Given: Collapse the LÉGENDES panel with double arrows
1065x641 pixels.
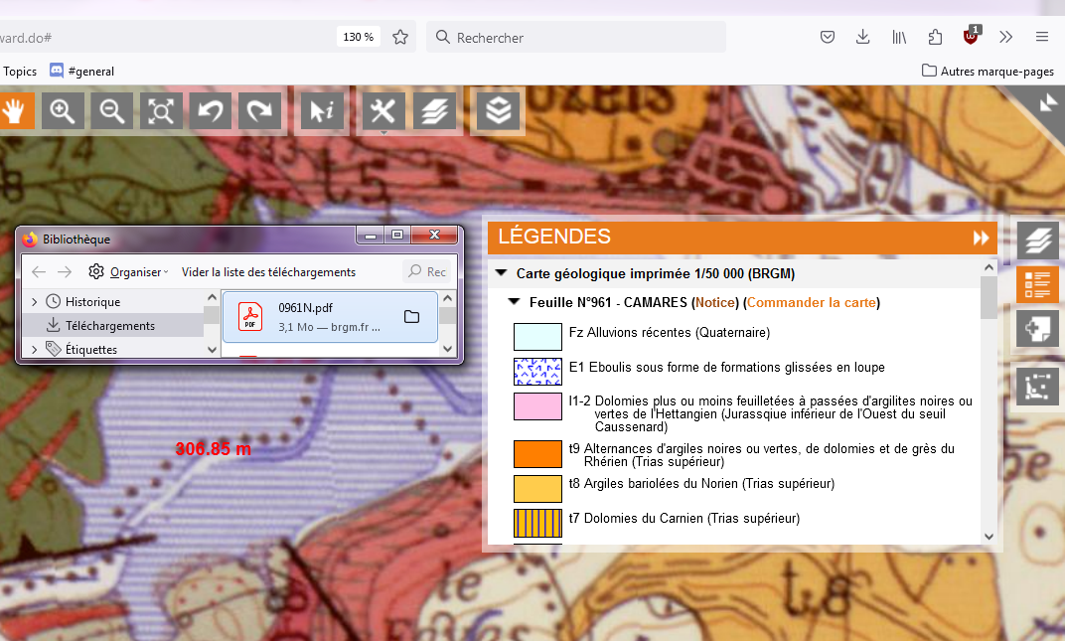Looking at the screenshot, I should [982, 238].
